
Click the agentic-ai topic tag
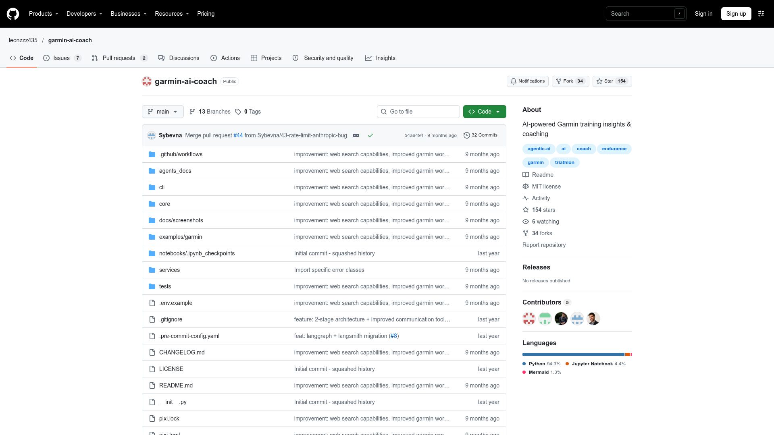click(539, 149)
